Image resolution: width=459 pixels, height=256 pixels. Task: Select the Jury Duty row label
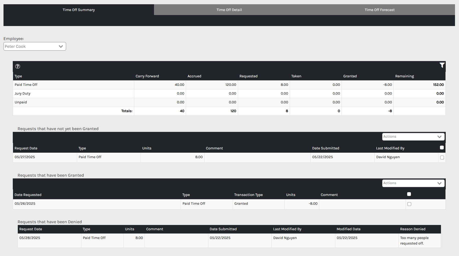pyautogui.click(x=23, y=93)
